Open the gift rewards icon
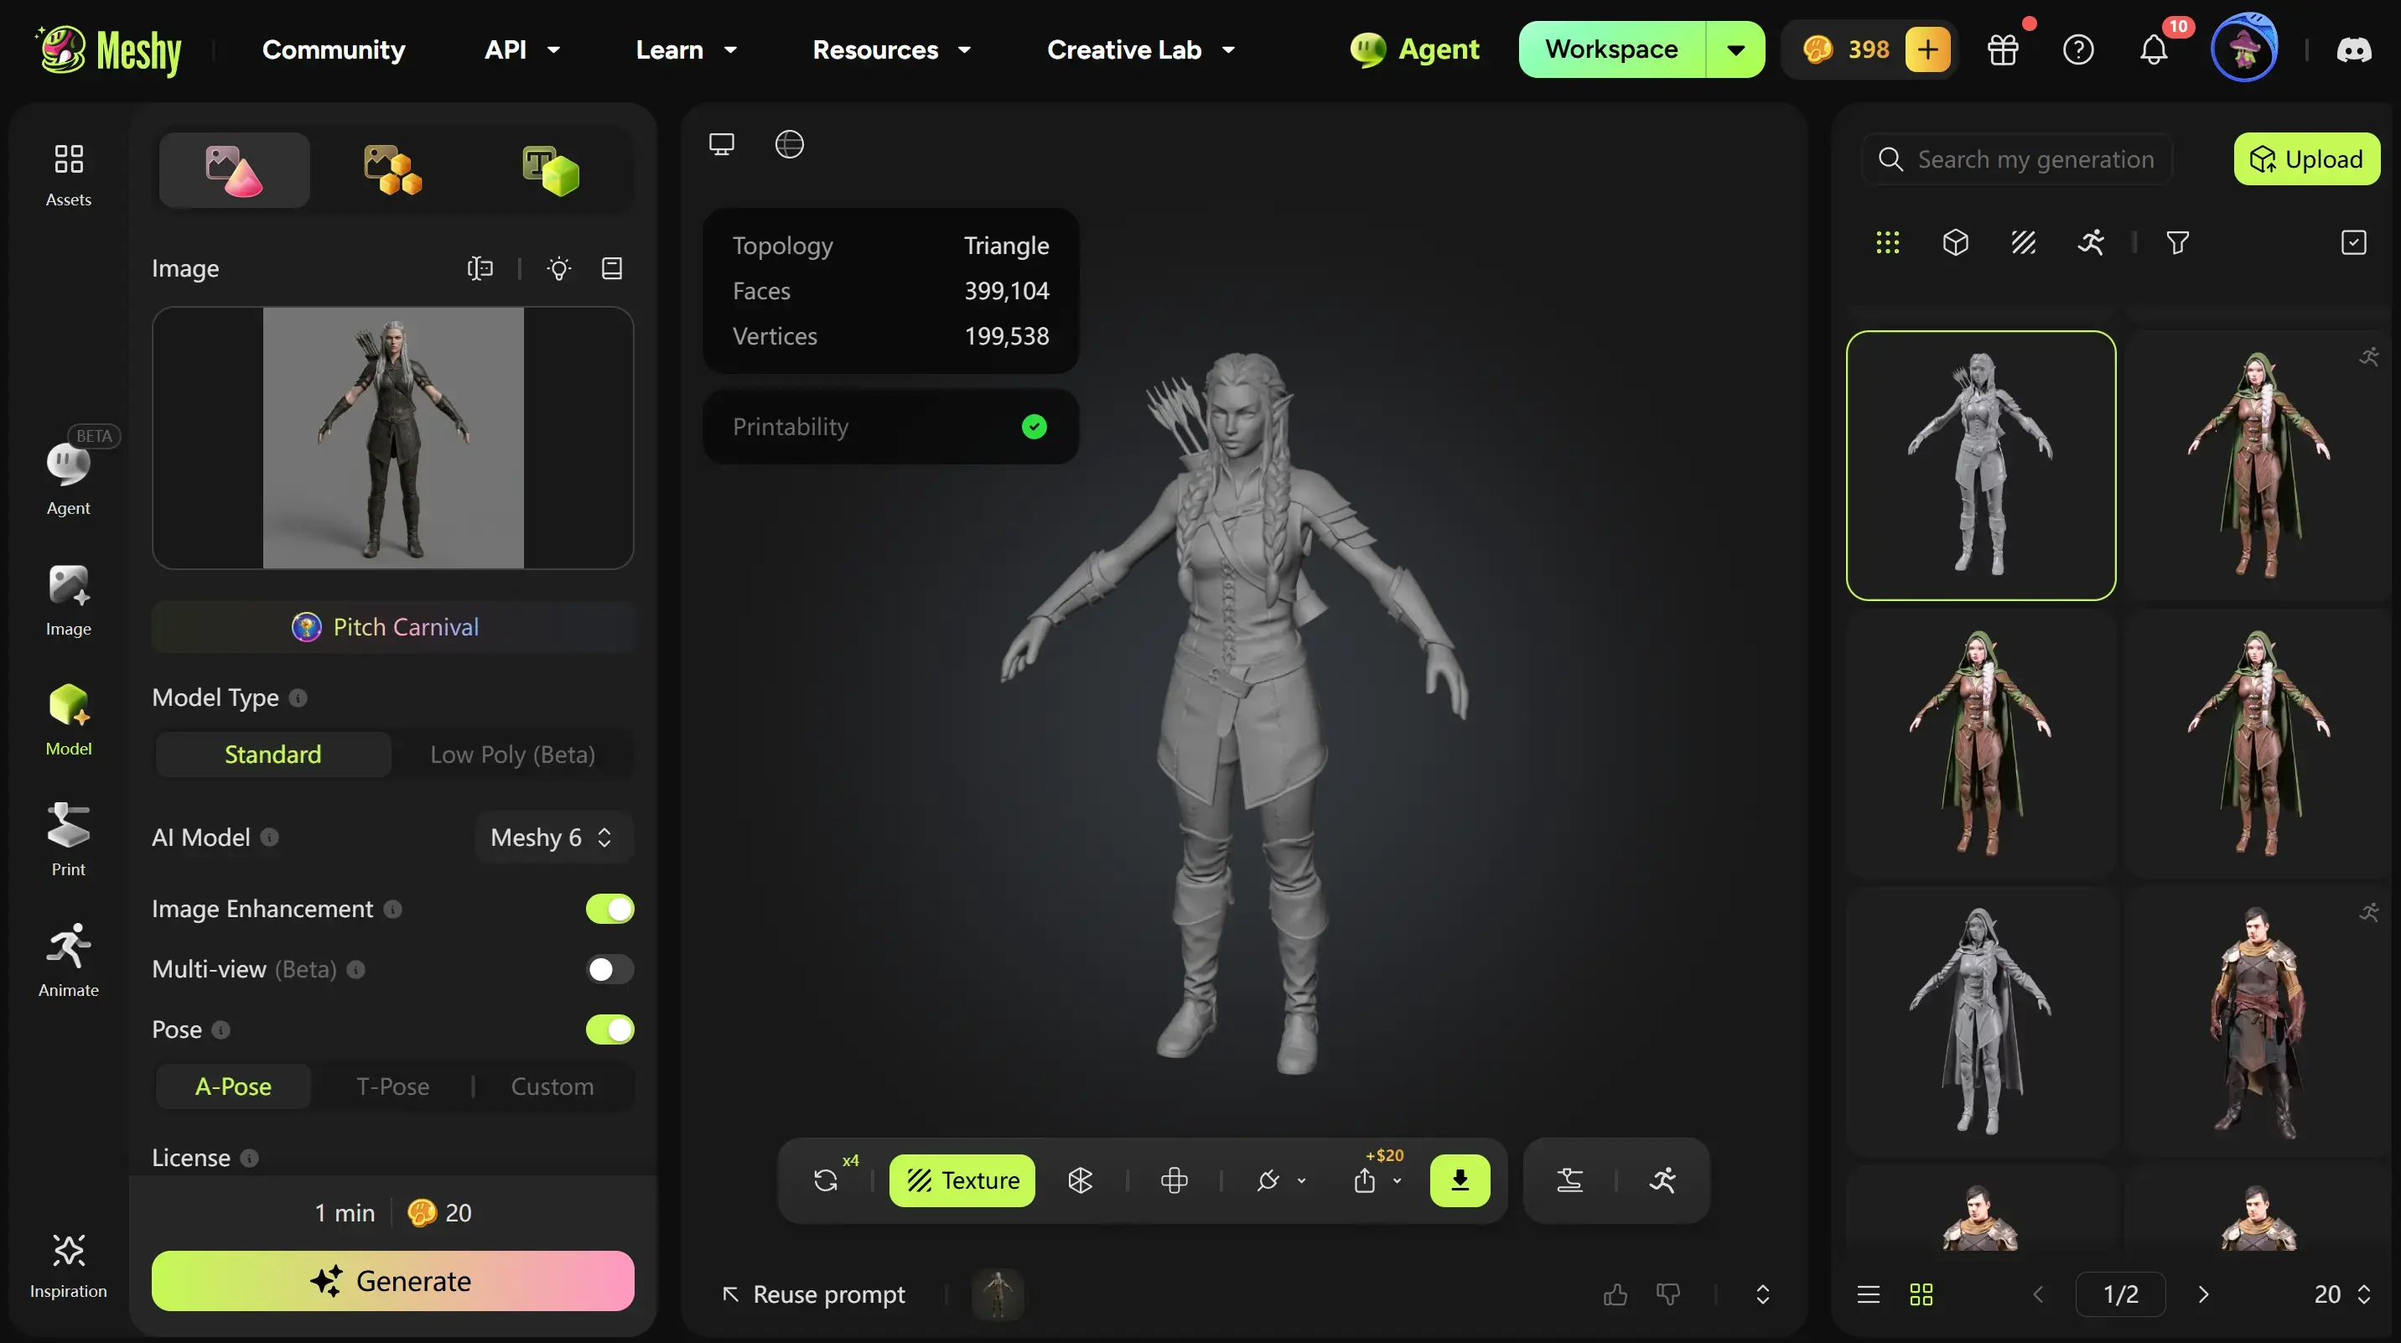2401x1343 pixels. click(x=2003, y=49)
